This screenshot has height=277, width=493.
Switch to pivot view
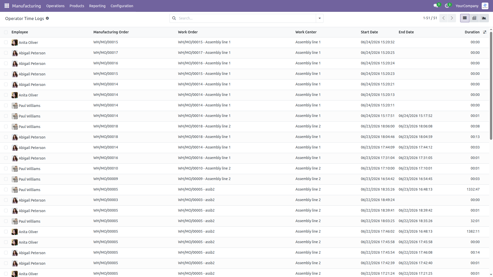coord(474,18)
